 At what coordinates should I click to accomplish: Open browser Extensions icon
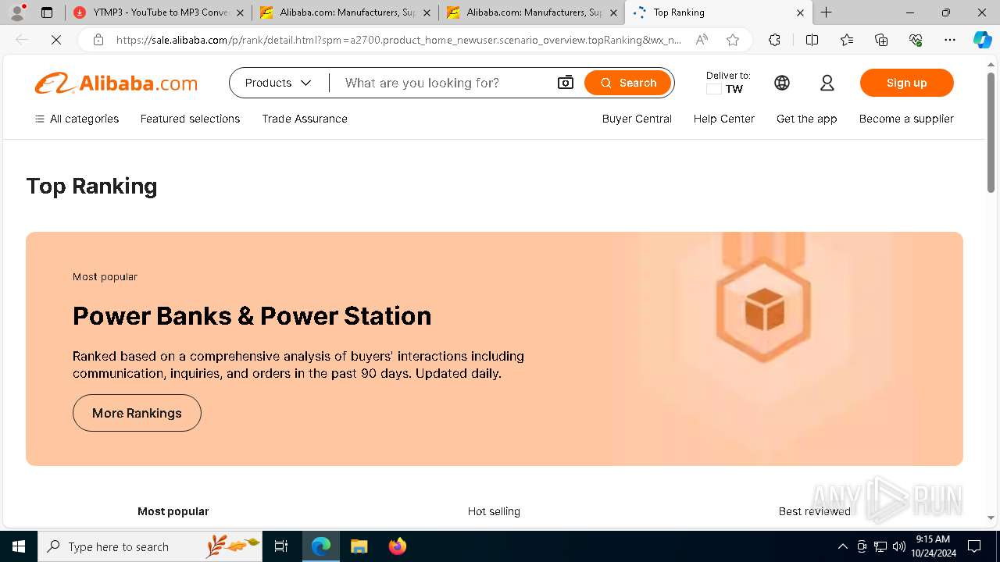click(x=774, y=40)
